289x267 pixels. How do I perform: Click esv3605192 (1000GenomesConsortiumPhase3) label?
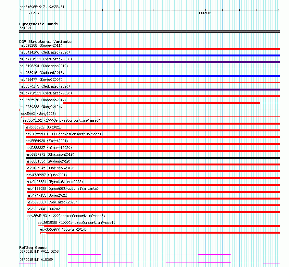coord(61,120)
